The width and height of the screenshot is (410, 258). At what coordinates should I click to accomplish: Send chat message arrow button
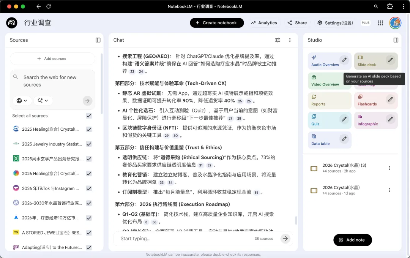click(x=285, y=239)
